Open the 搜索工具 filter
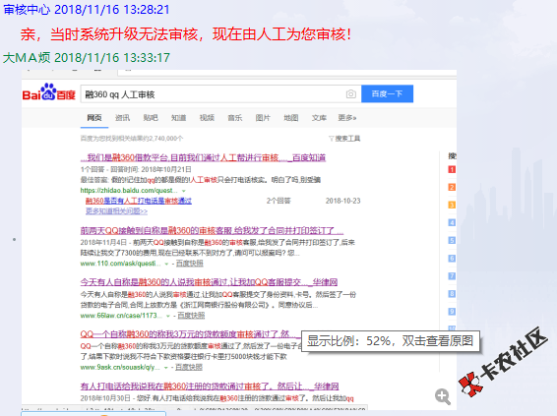The height and width of the screenshot is (416, 557). point(344,139)
